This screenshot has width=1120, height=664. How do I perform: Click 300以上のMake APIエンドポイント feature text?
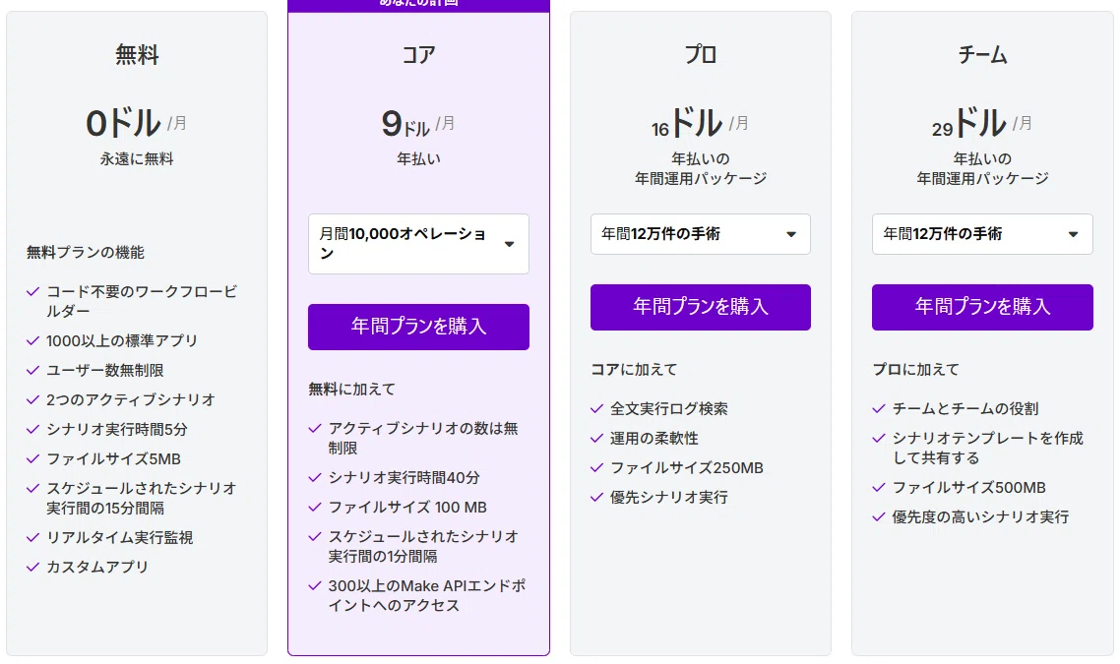427,595
